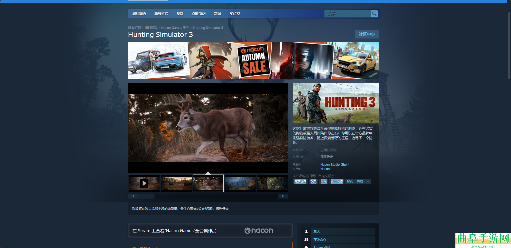Click the Hunting Simulator 3 breadcrumb
The width and height of the screenshot is (511, 248).
[x=208, y=28]
